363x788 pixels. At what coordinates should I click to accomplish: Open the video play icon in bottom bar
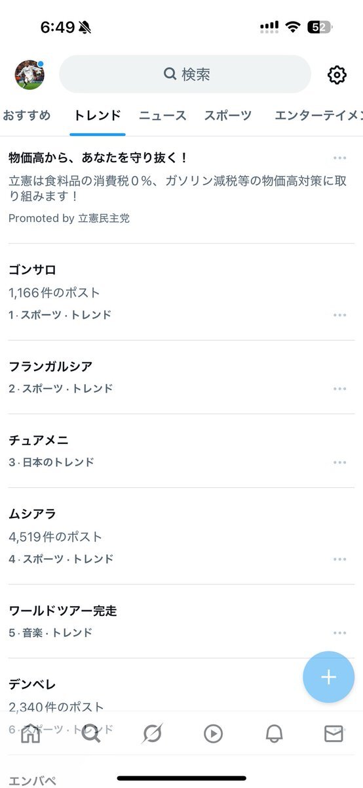click(x=213, y=733)
